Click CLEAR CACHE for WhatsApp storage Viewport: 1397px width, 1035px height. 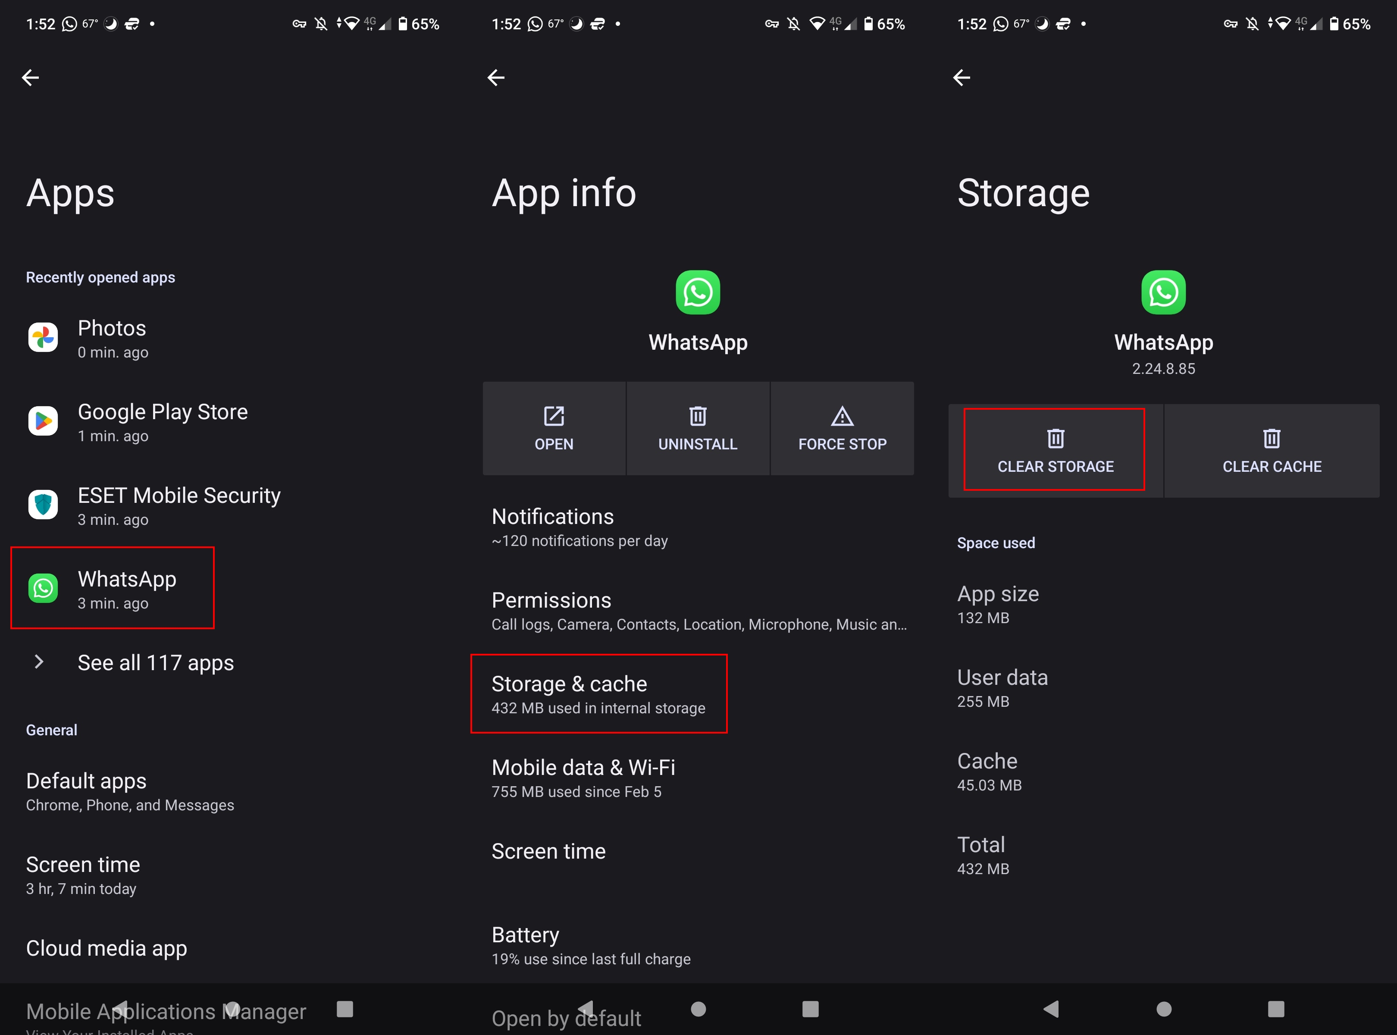1270,448
